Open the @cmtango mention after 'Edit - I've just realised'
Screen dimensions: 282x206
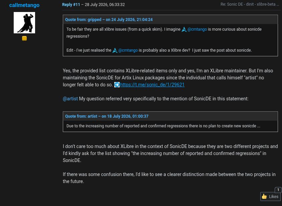128,50
